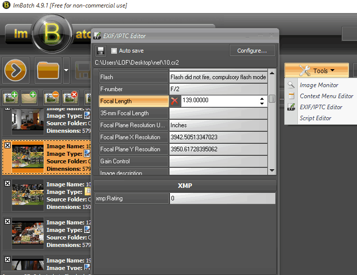357x275 pixels.
Task: Click the Add images icon with green plus
Action: (x=11, y=98)
